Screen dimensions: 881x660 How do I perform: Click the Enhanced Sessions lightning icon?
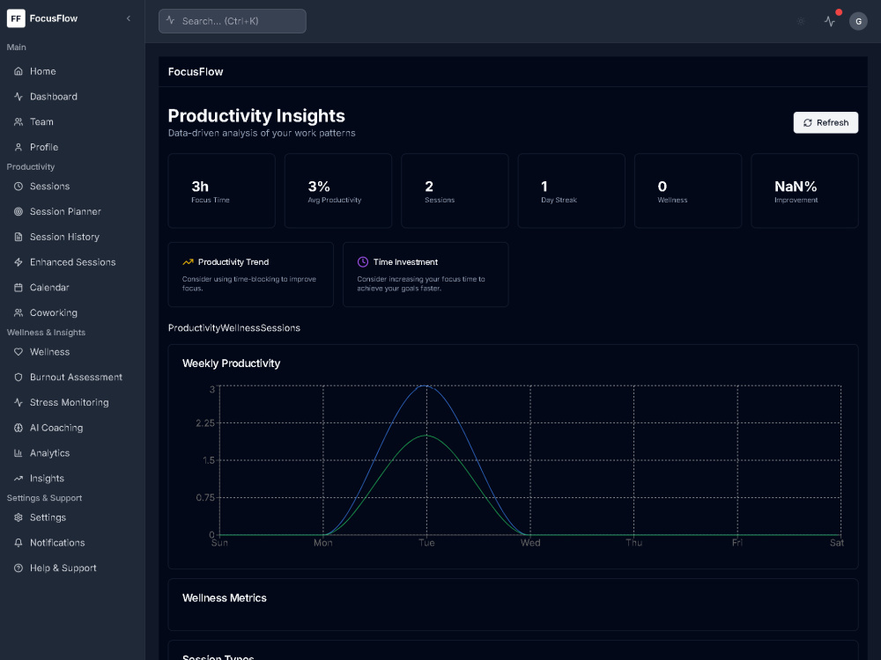click(x=19, y=262)
